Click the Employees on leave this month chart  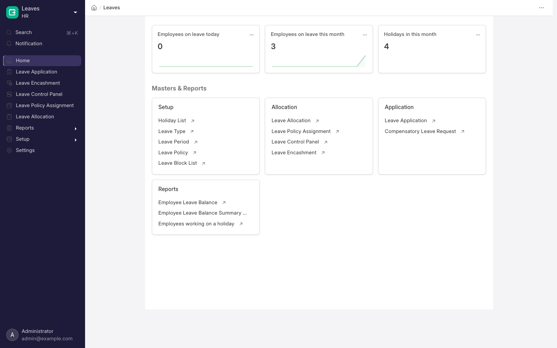tap(319, 61)
